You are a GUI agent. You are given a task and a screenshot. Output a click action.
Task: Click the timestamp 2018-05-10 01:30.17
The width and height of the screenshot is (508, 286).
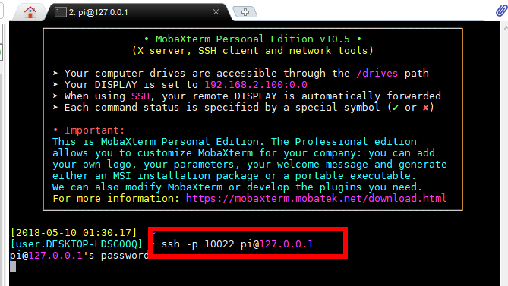74,233
